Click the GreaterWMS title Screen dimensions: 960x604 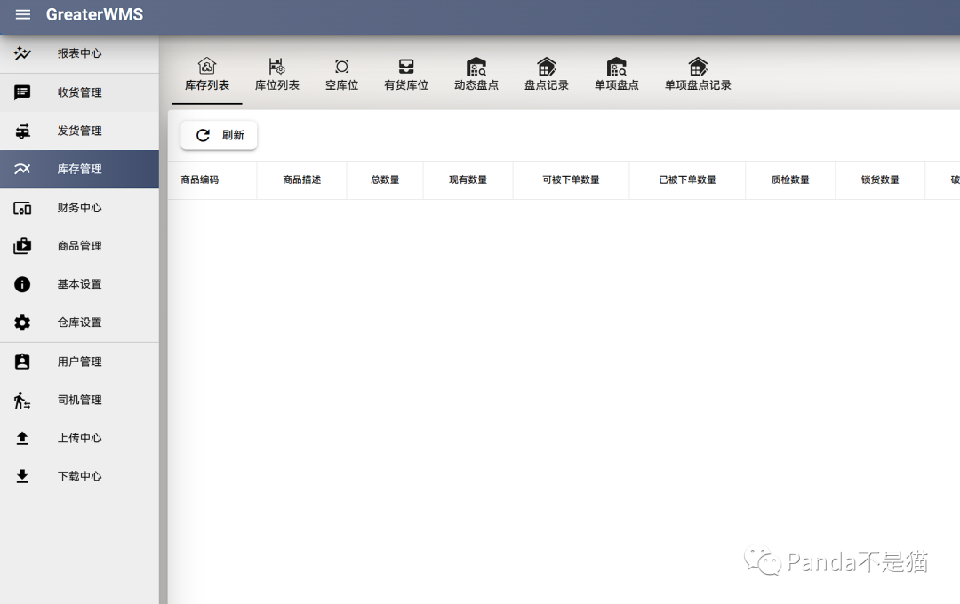94,14
